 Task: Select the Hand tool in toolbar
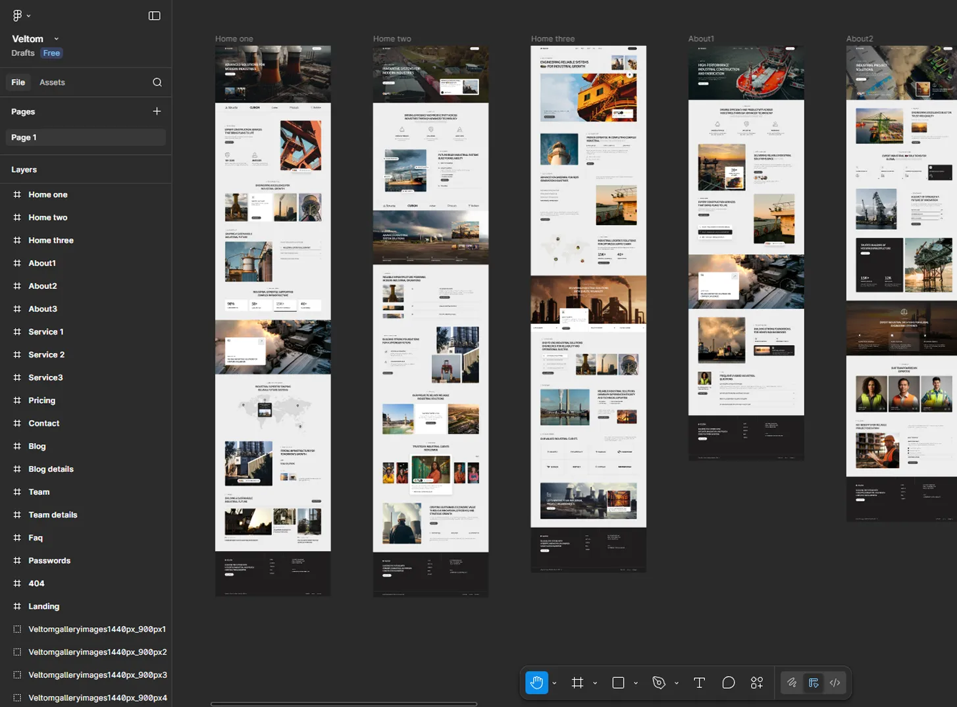536,683
